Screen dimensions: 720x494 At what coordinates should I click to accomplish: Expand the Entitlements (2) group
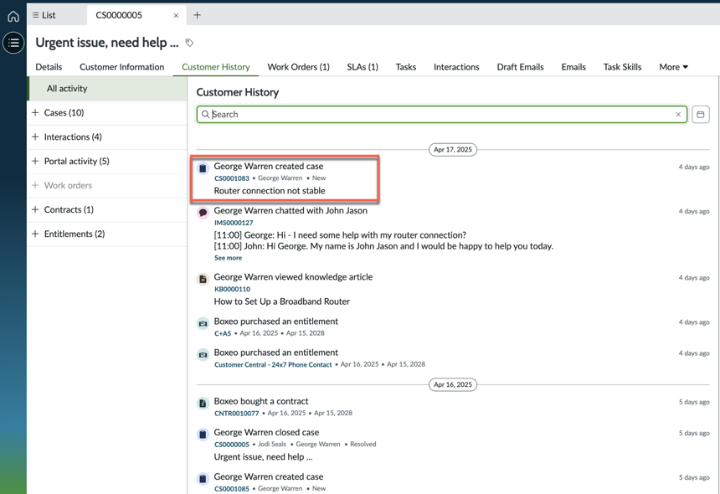pyautogui.click(x=107, y=234)
